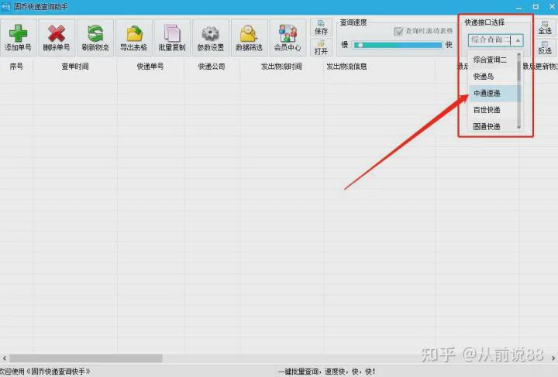Open 参数设置 gear settings icon
558x377 pixels.
point(211,37)
